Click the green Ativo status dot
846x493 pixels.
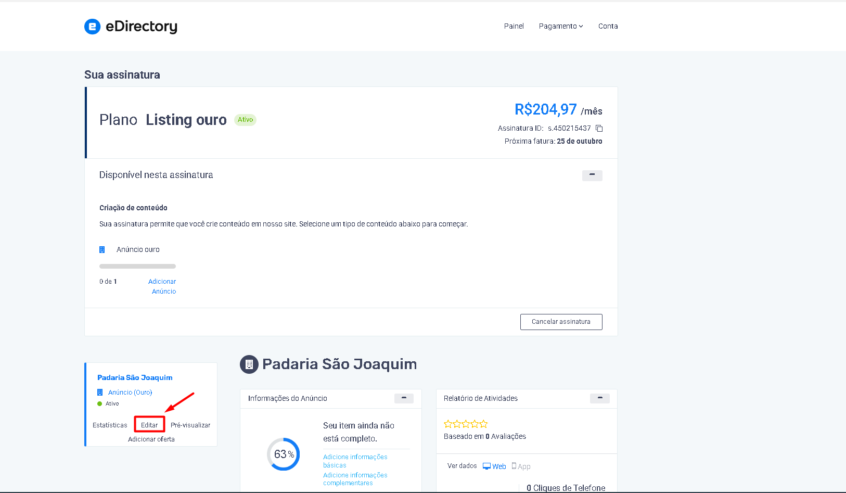(100, 404)
